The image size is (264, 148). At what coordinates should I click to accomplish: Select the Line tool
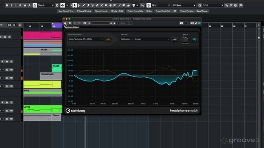click(x=119, y=5)
